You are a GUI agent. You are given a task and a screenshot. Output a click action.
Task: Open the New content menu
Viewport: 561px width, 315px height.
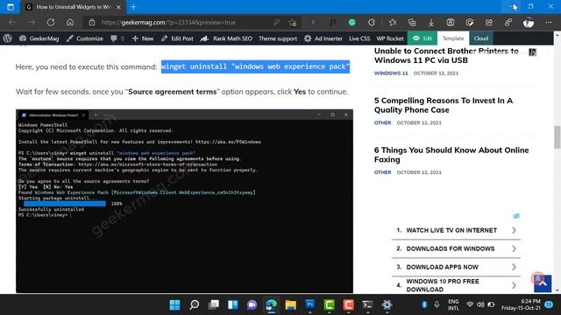tap(143, 38)
